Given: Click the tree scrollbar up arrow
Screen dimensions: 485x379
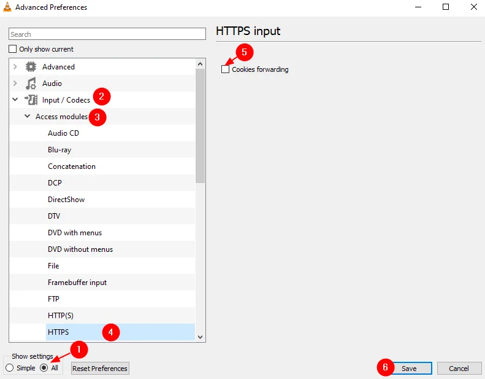Looking at the screenshot, I should tap(200, 64).
